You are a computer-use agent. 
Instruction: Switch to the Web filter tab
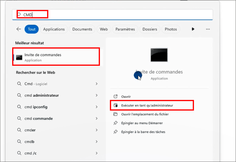(x=104, y=29)
